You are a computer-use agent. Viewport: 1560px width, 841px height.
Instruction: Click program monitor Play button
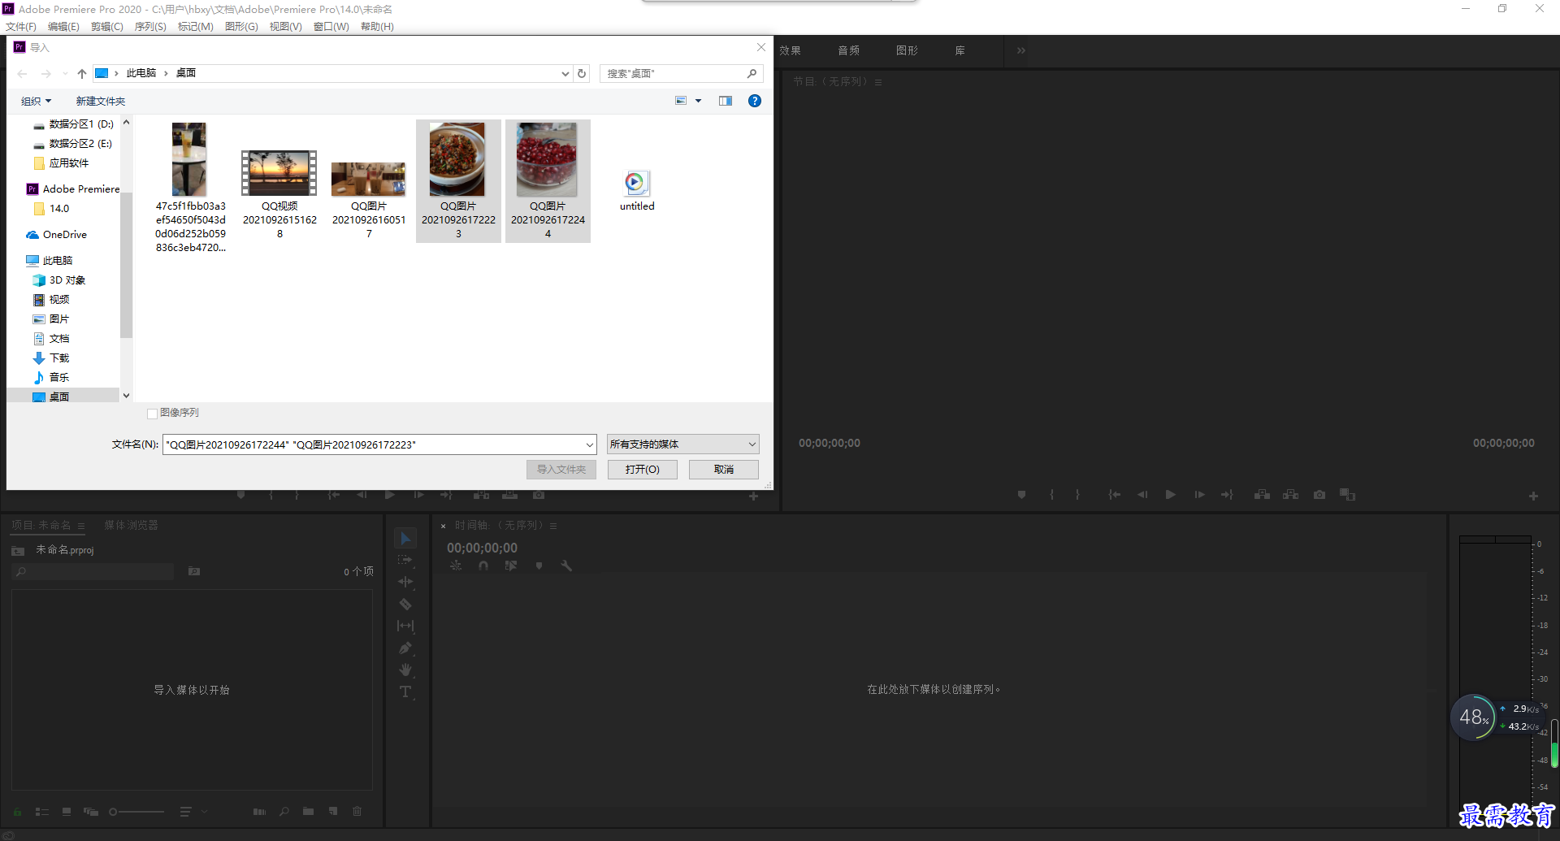click(1170, 494)
